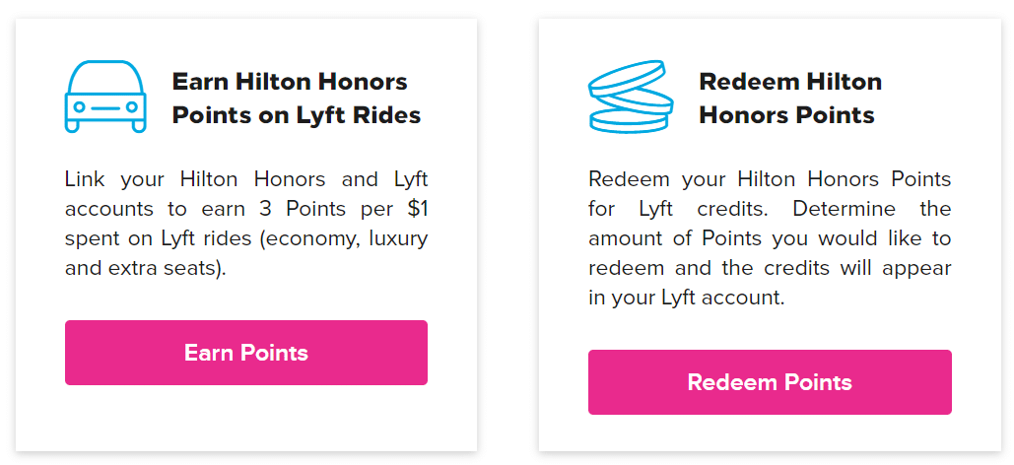Click the "Earn Hilton Honors" heading line
Screen dimensions: 1014x465
(290, 82)
